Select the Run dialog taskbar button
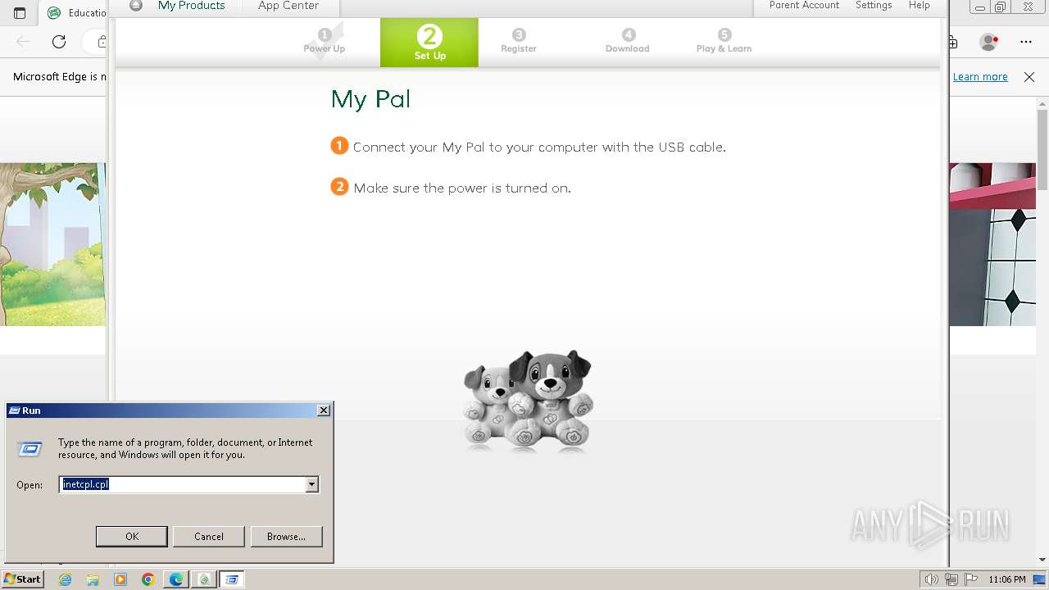Screen dimensions: 1049x590 232,579
